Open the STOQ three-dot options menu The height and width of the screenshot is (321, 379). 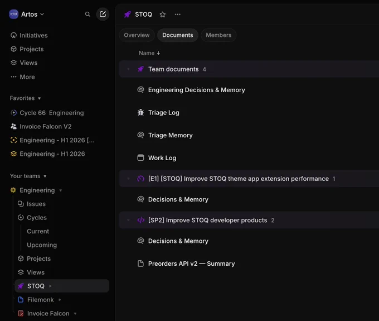pos(178,15)
